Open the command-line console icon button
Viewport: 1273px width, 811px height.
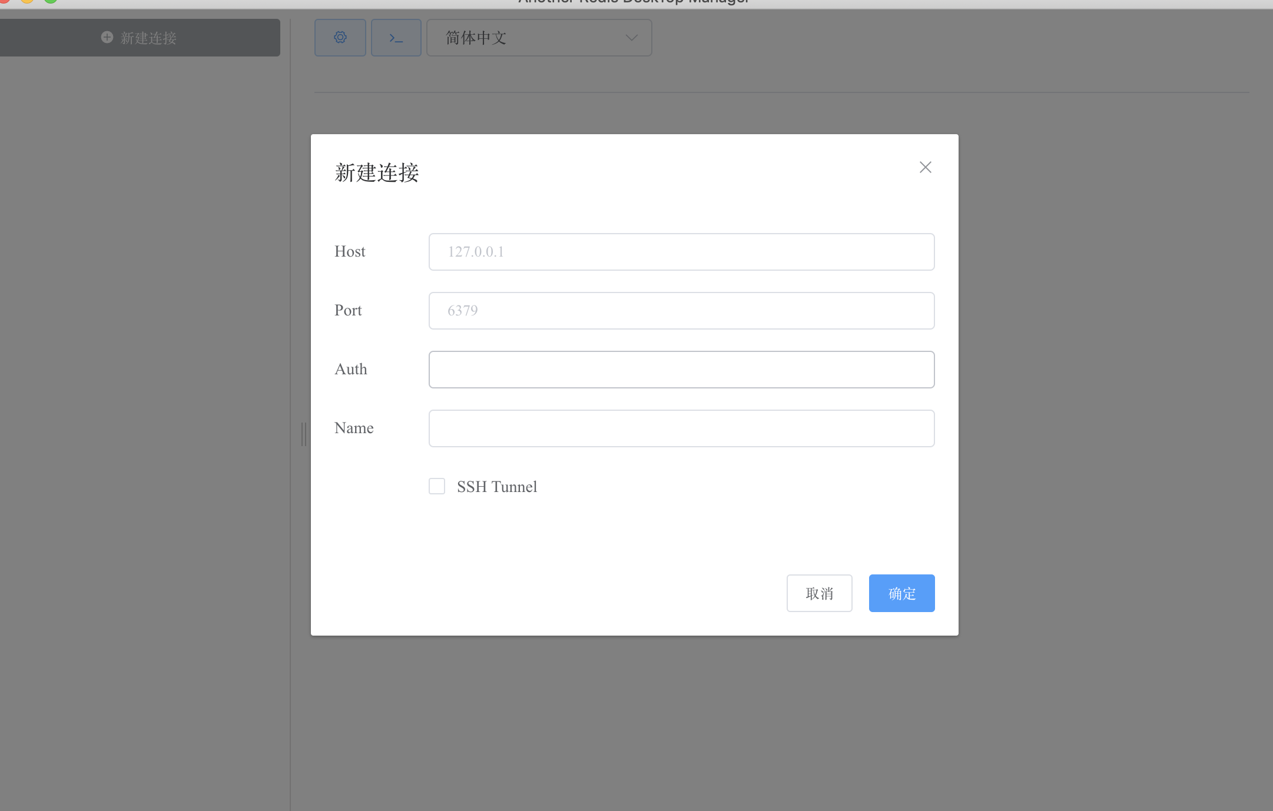coord(396,38)
